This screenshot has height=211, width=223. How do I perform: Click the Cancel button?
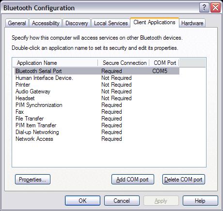point(122,201)
